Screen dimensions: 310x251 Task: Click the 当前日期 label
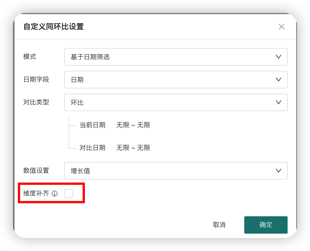[92, 125]
